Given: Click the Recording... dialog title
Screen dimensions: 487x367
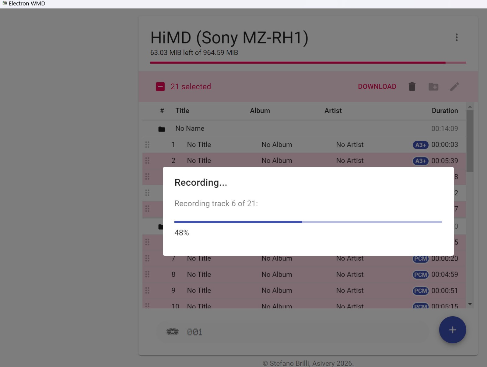Looking at the screenshot, I should coord(201,183).
